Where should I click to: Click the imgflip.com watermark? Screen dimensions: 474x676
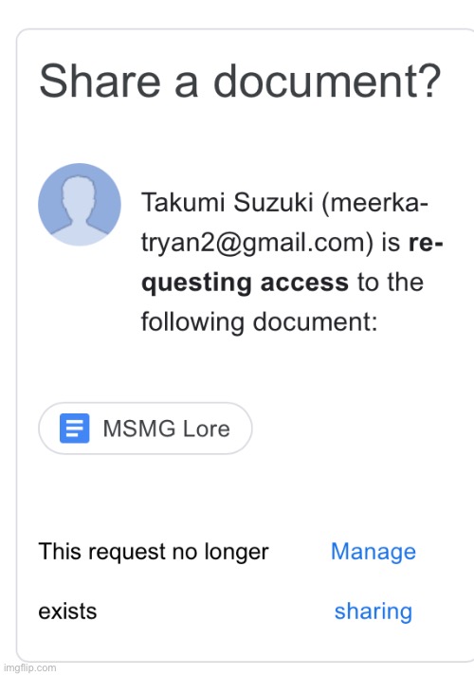pos(28,667)
